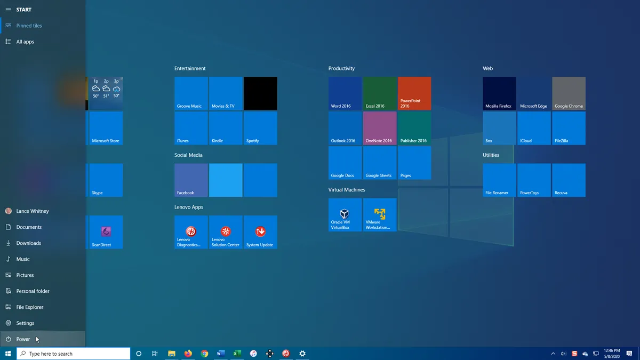640x360 pixels.
Task: Open the red Lenovo icon in the taskbar
Action: [x=286, y=354]
